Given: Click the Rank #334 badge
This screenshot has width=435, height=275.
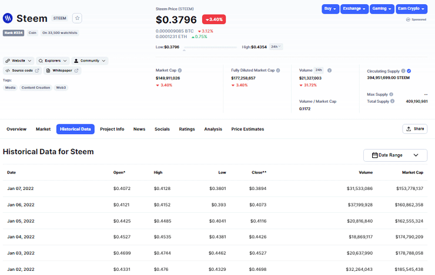Looking at the screenshot, I should click(14, 33).
